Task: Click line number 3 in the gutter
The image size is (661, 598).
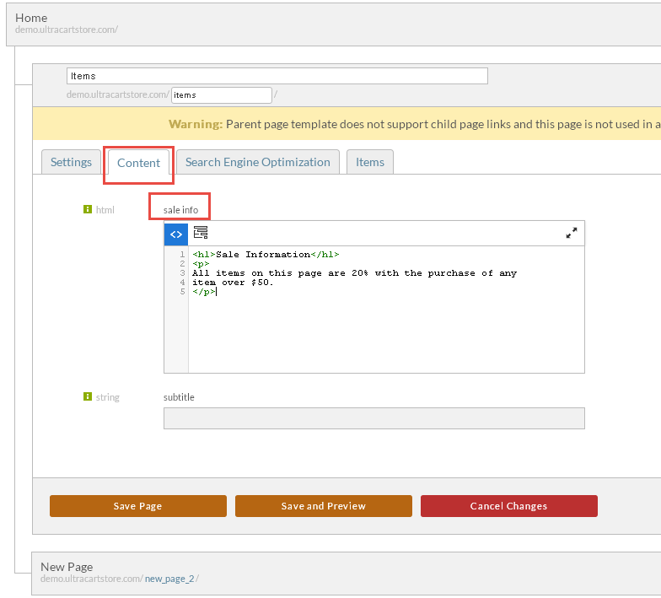Action: [182, 273]
